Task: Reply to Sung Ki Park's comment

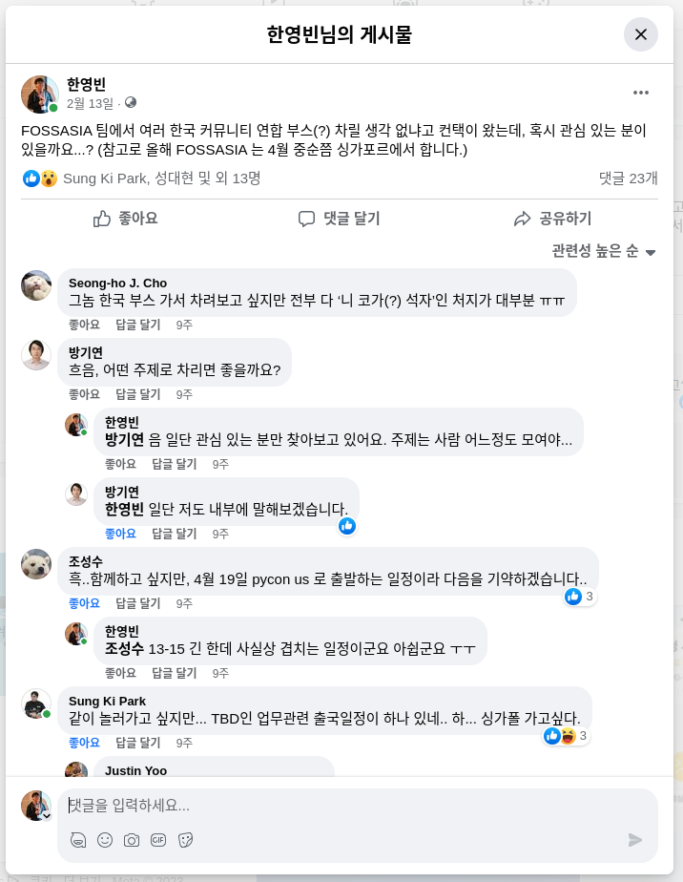Action: tap(137, 743)
